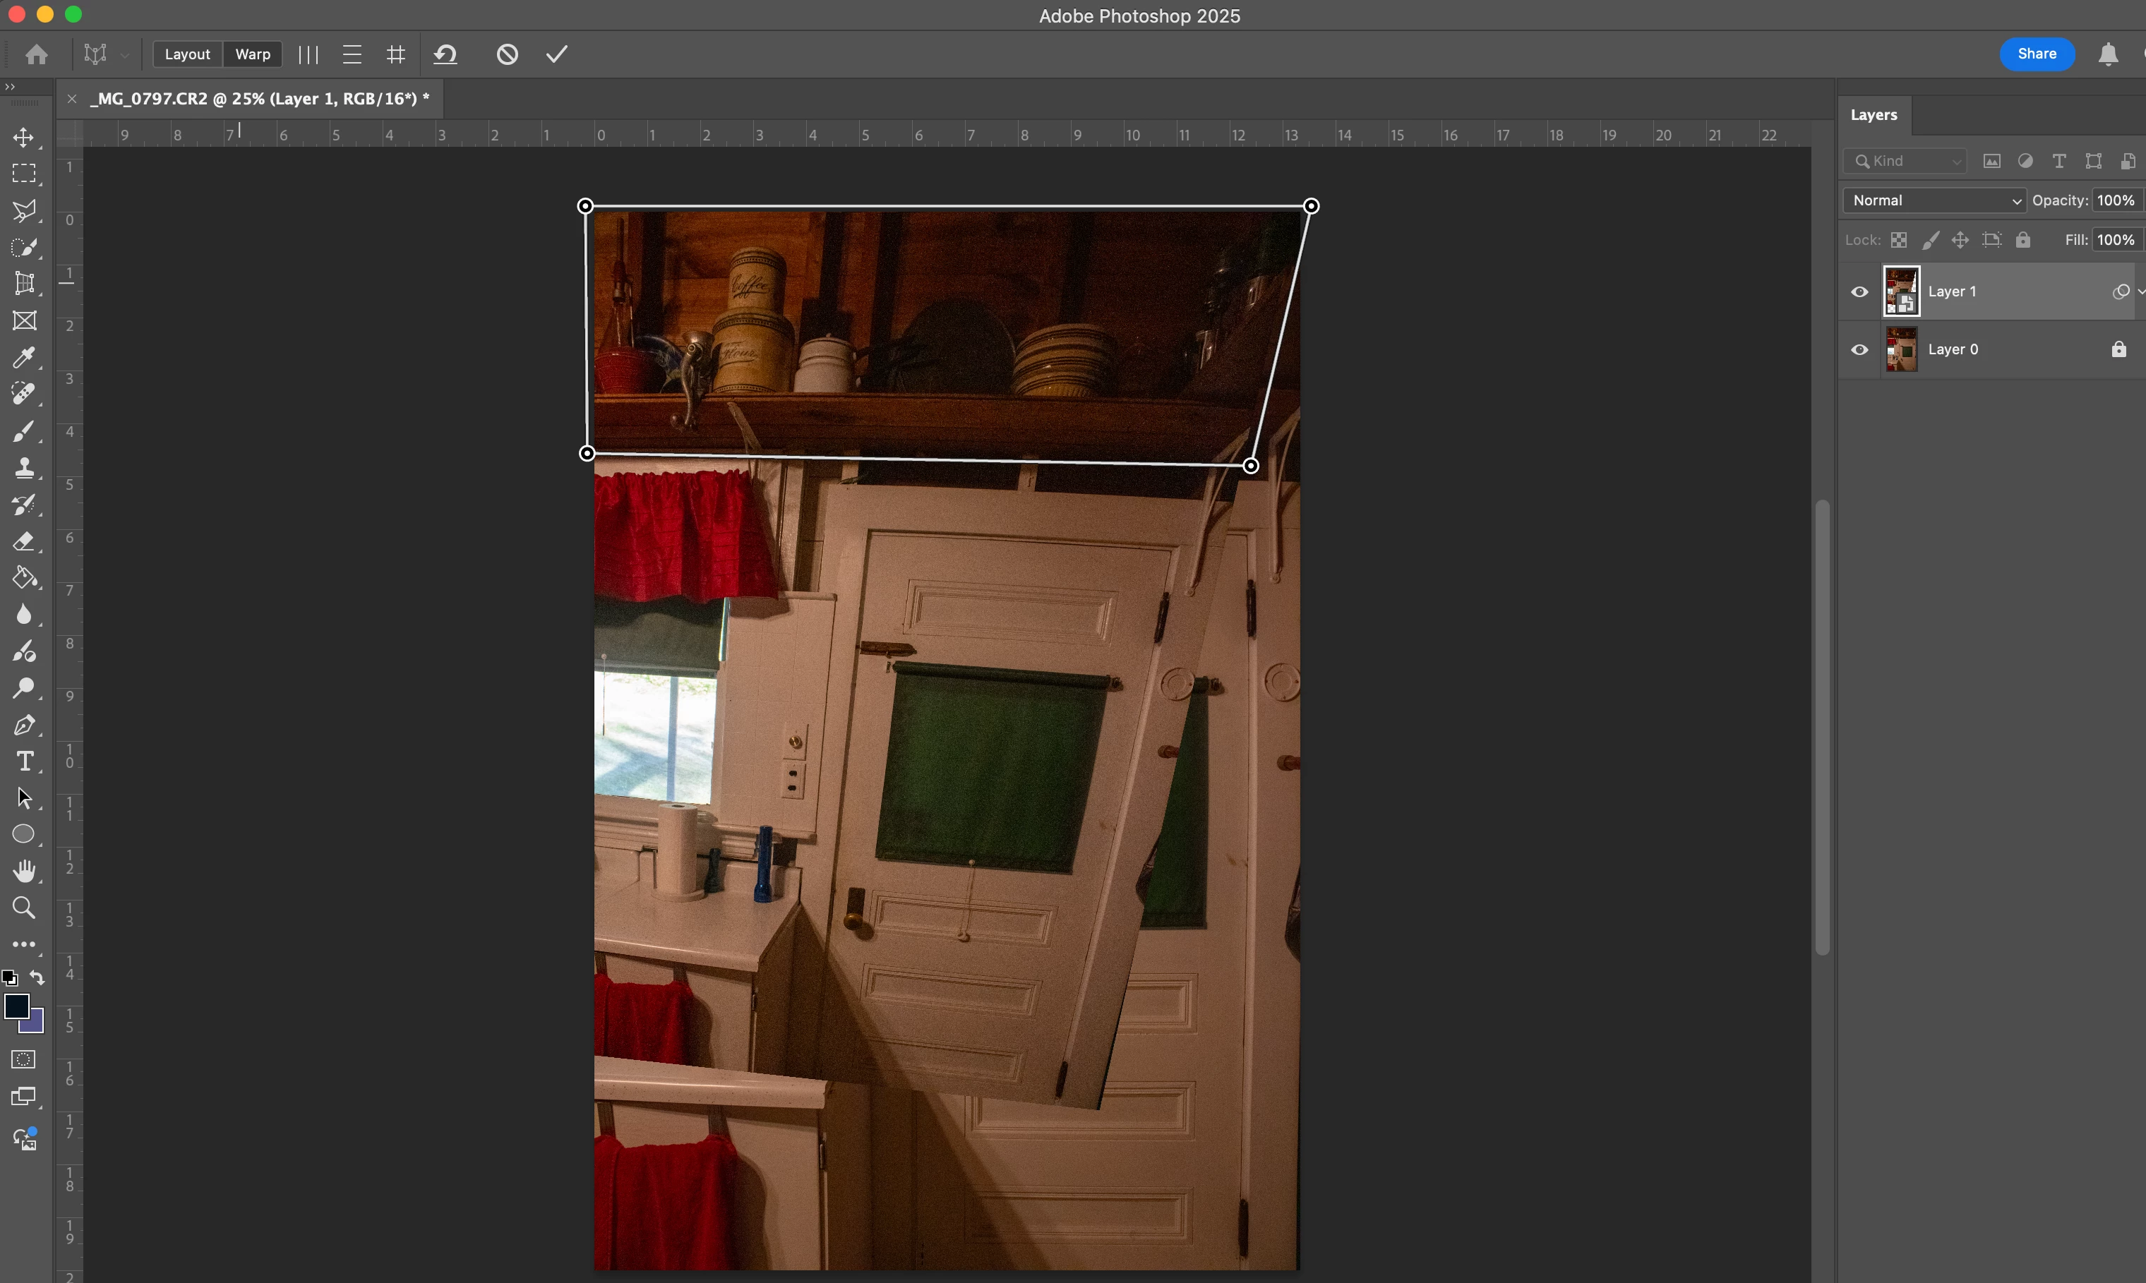The height and width of the screenshot is (1283, 2146).
Task: Toggle lock transparent pixels
Action: click(1899, 241)
